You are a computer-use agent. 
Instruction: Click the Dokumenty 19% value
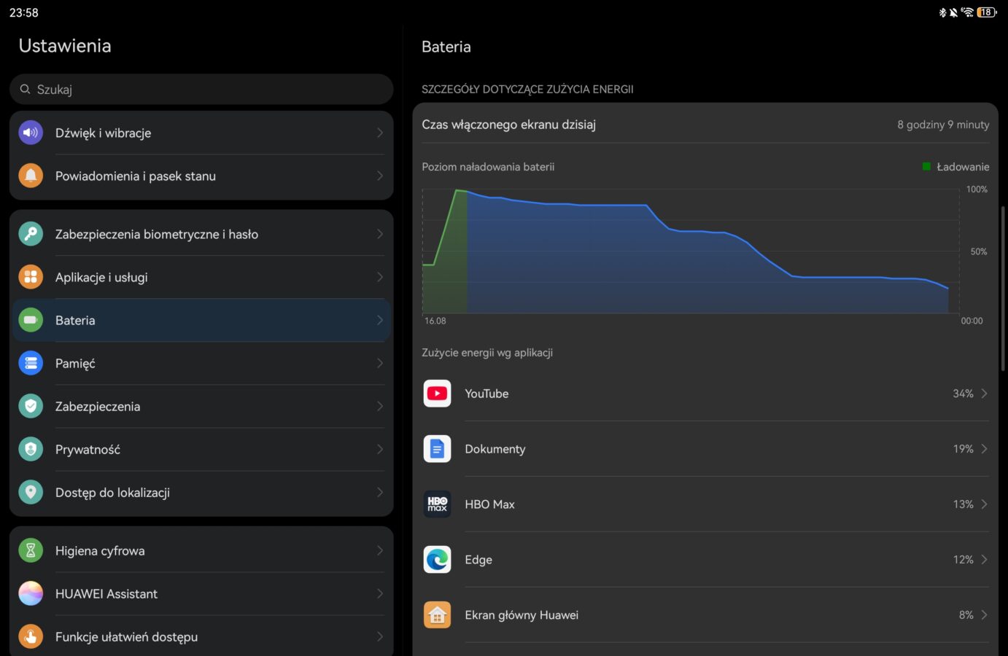963,449
